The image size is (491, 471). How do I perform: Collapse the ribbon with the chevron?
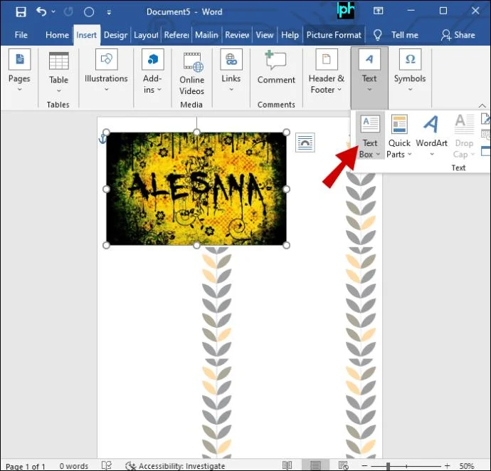click(x=482, y=105)
